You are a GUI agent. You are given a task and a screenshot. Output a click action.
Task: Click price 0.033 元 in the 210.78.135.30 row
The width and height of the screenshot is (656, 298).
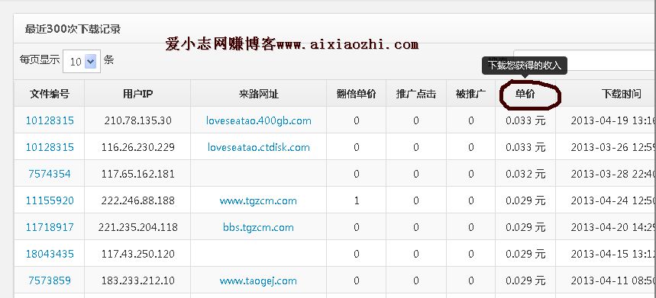tap(525, 120)
